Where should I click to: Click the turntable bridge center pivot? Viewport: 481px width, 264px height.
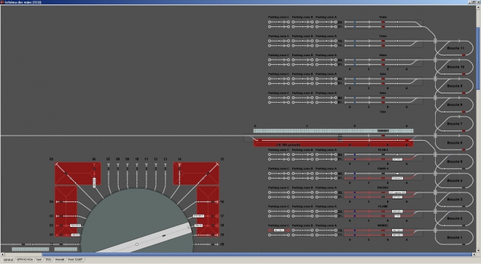click(137, 244)
